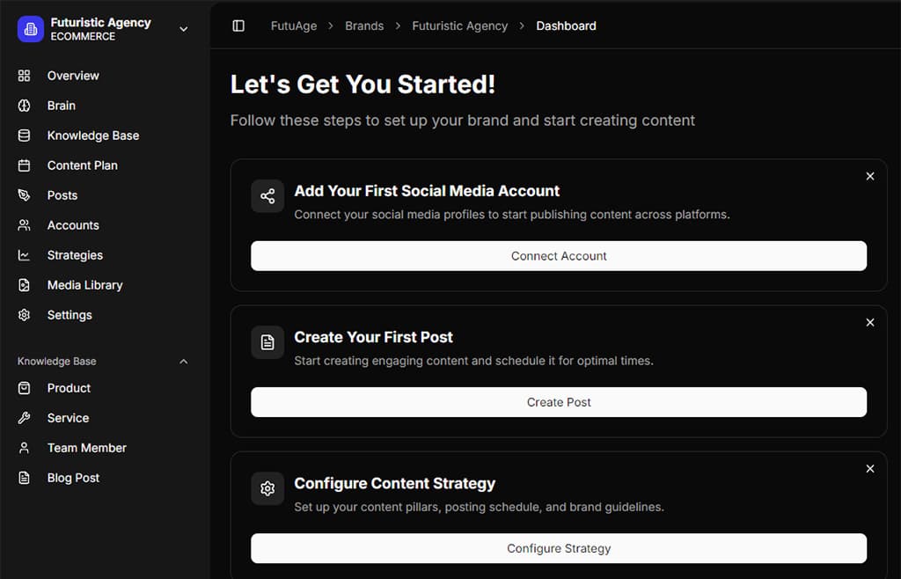Click the document icon beside Create Your First Post
The height and width of the screenshot is (579, 901).
[x=267, y=342]
